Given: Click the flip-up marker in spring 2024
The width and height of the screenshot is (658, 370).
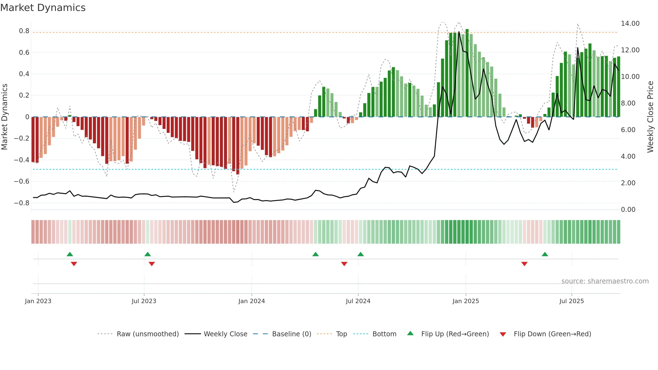Looking at the screenshot, I should (316, 254).
